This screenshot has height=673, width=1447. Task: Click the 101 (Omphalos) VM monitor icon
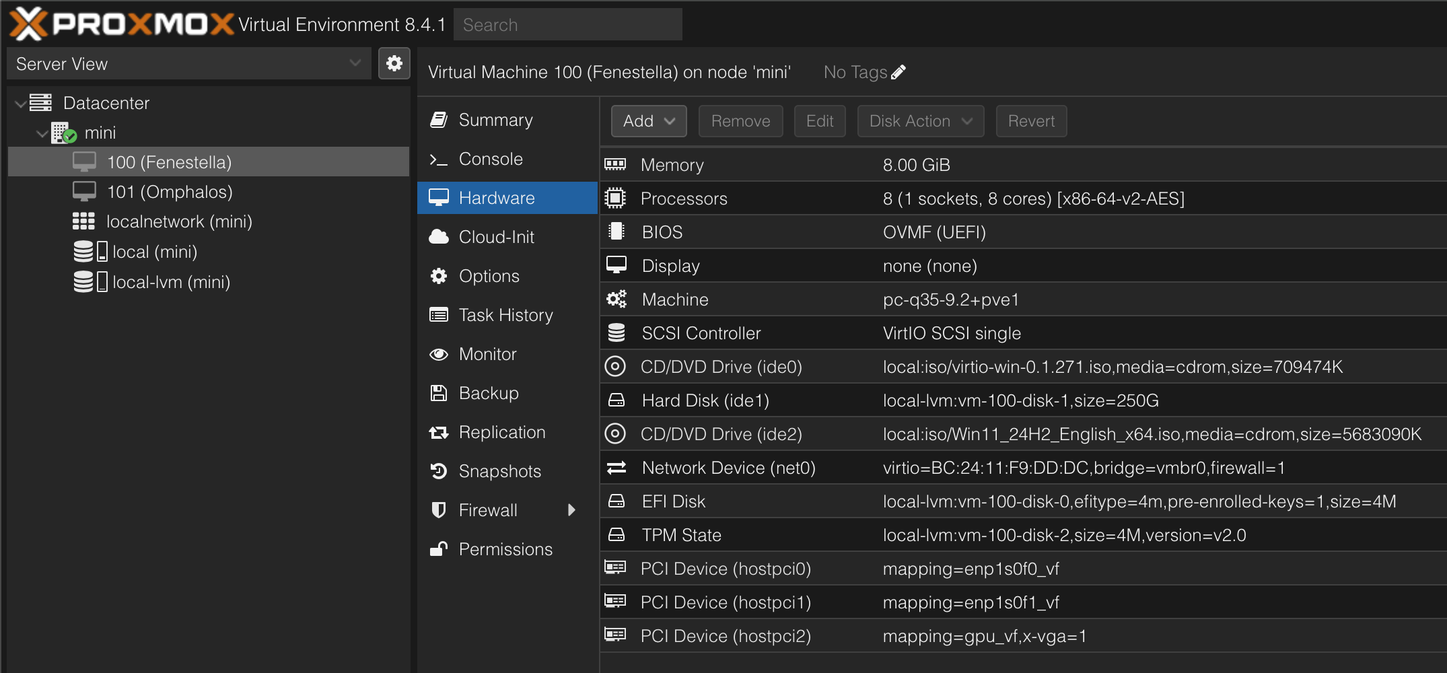[85, 192]
